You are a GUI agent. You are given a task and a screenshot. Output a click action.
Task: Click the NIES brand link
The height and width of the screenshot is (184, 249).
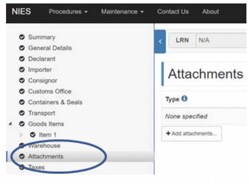tap(21, 12)
